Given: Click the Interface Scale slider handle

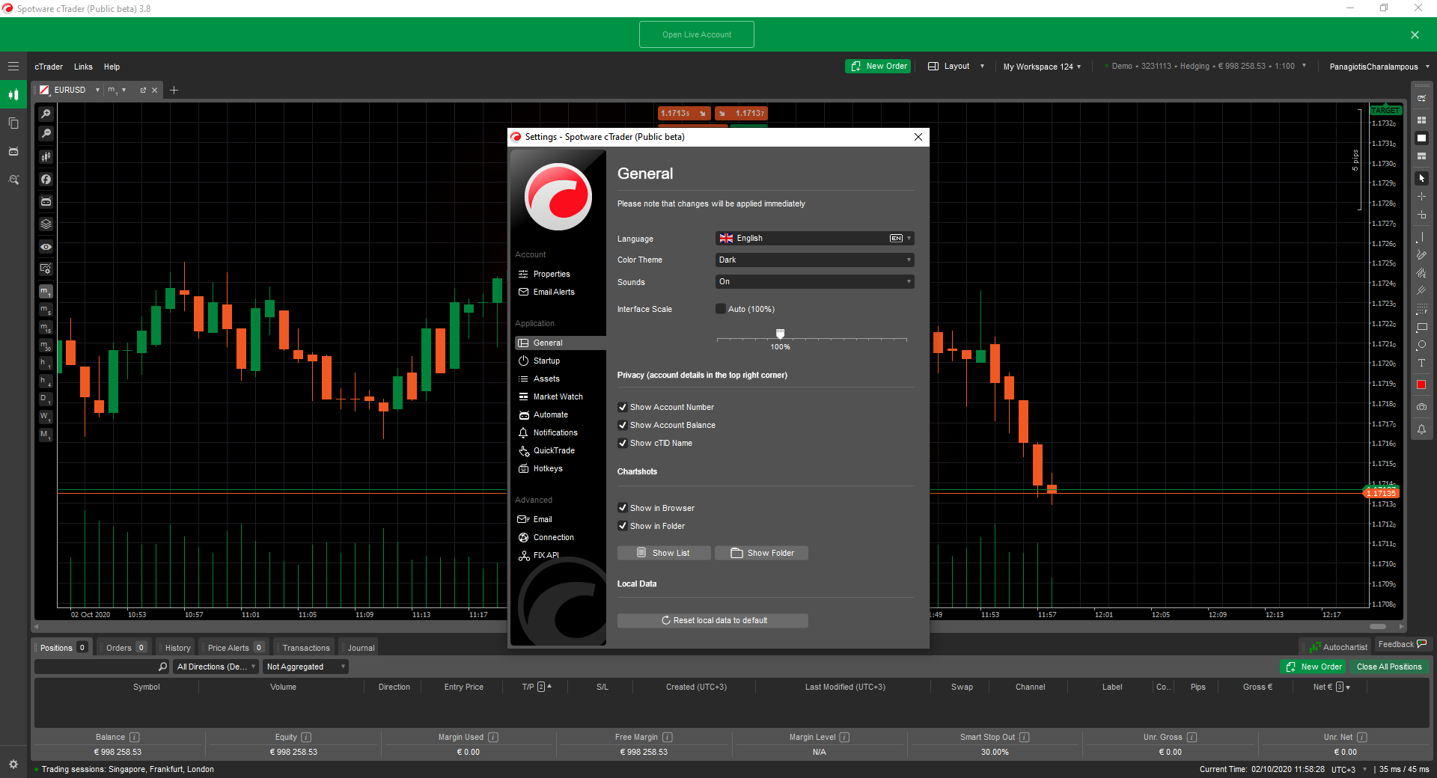Looking at the screenshot, I should (780, 334).
